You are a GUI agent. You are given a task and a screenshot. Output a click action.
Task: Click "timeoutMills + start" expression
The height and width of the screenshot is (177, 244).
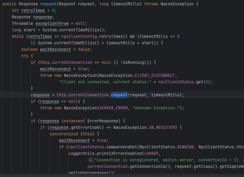[x=130, y=43]
